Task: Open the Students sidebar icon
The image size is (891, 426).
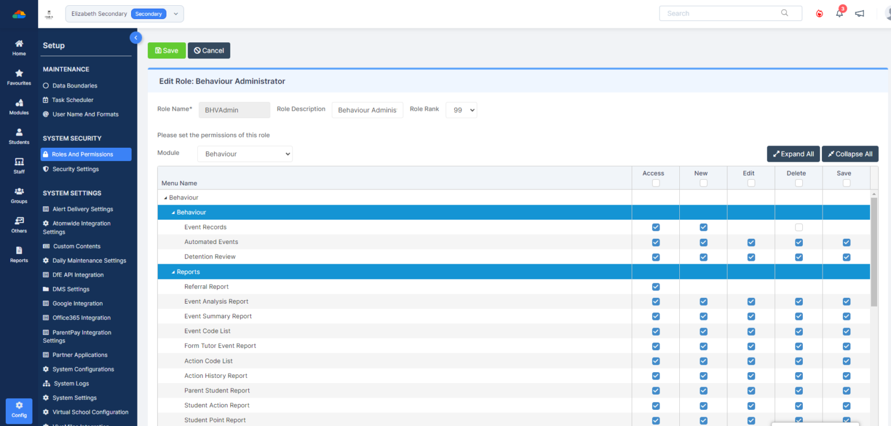Action: (x=19, y=136)
